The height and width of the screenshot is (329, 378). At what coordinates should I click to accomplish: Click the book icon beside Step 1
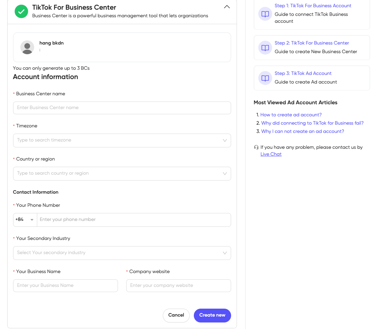tap(265, 14)
